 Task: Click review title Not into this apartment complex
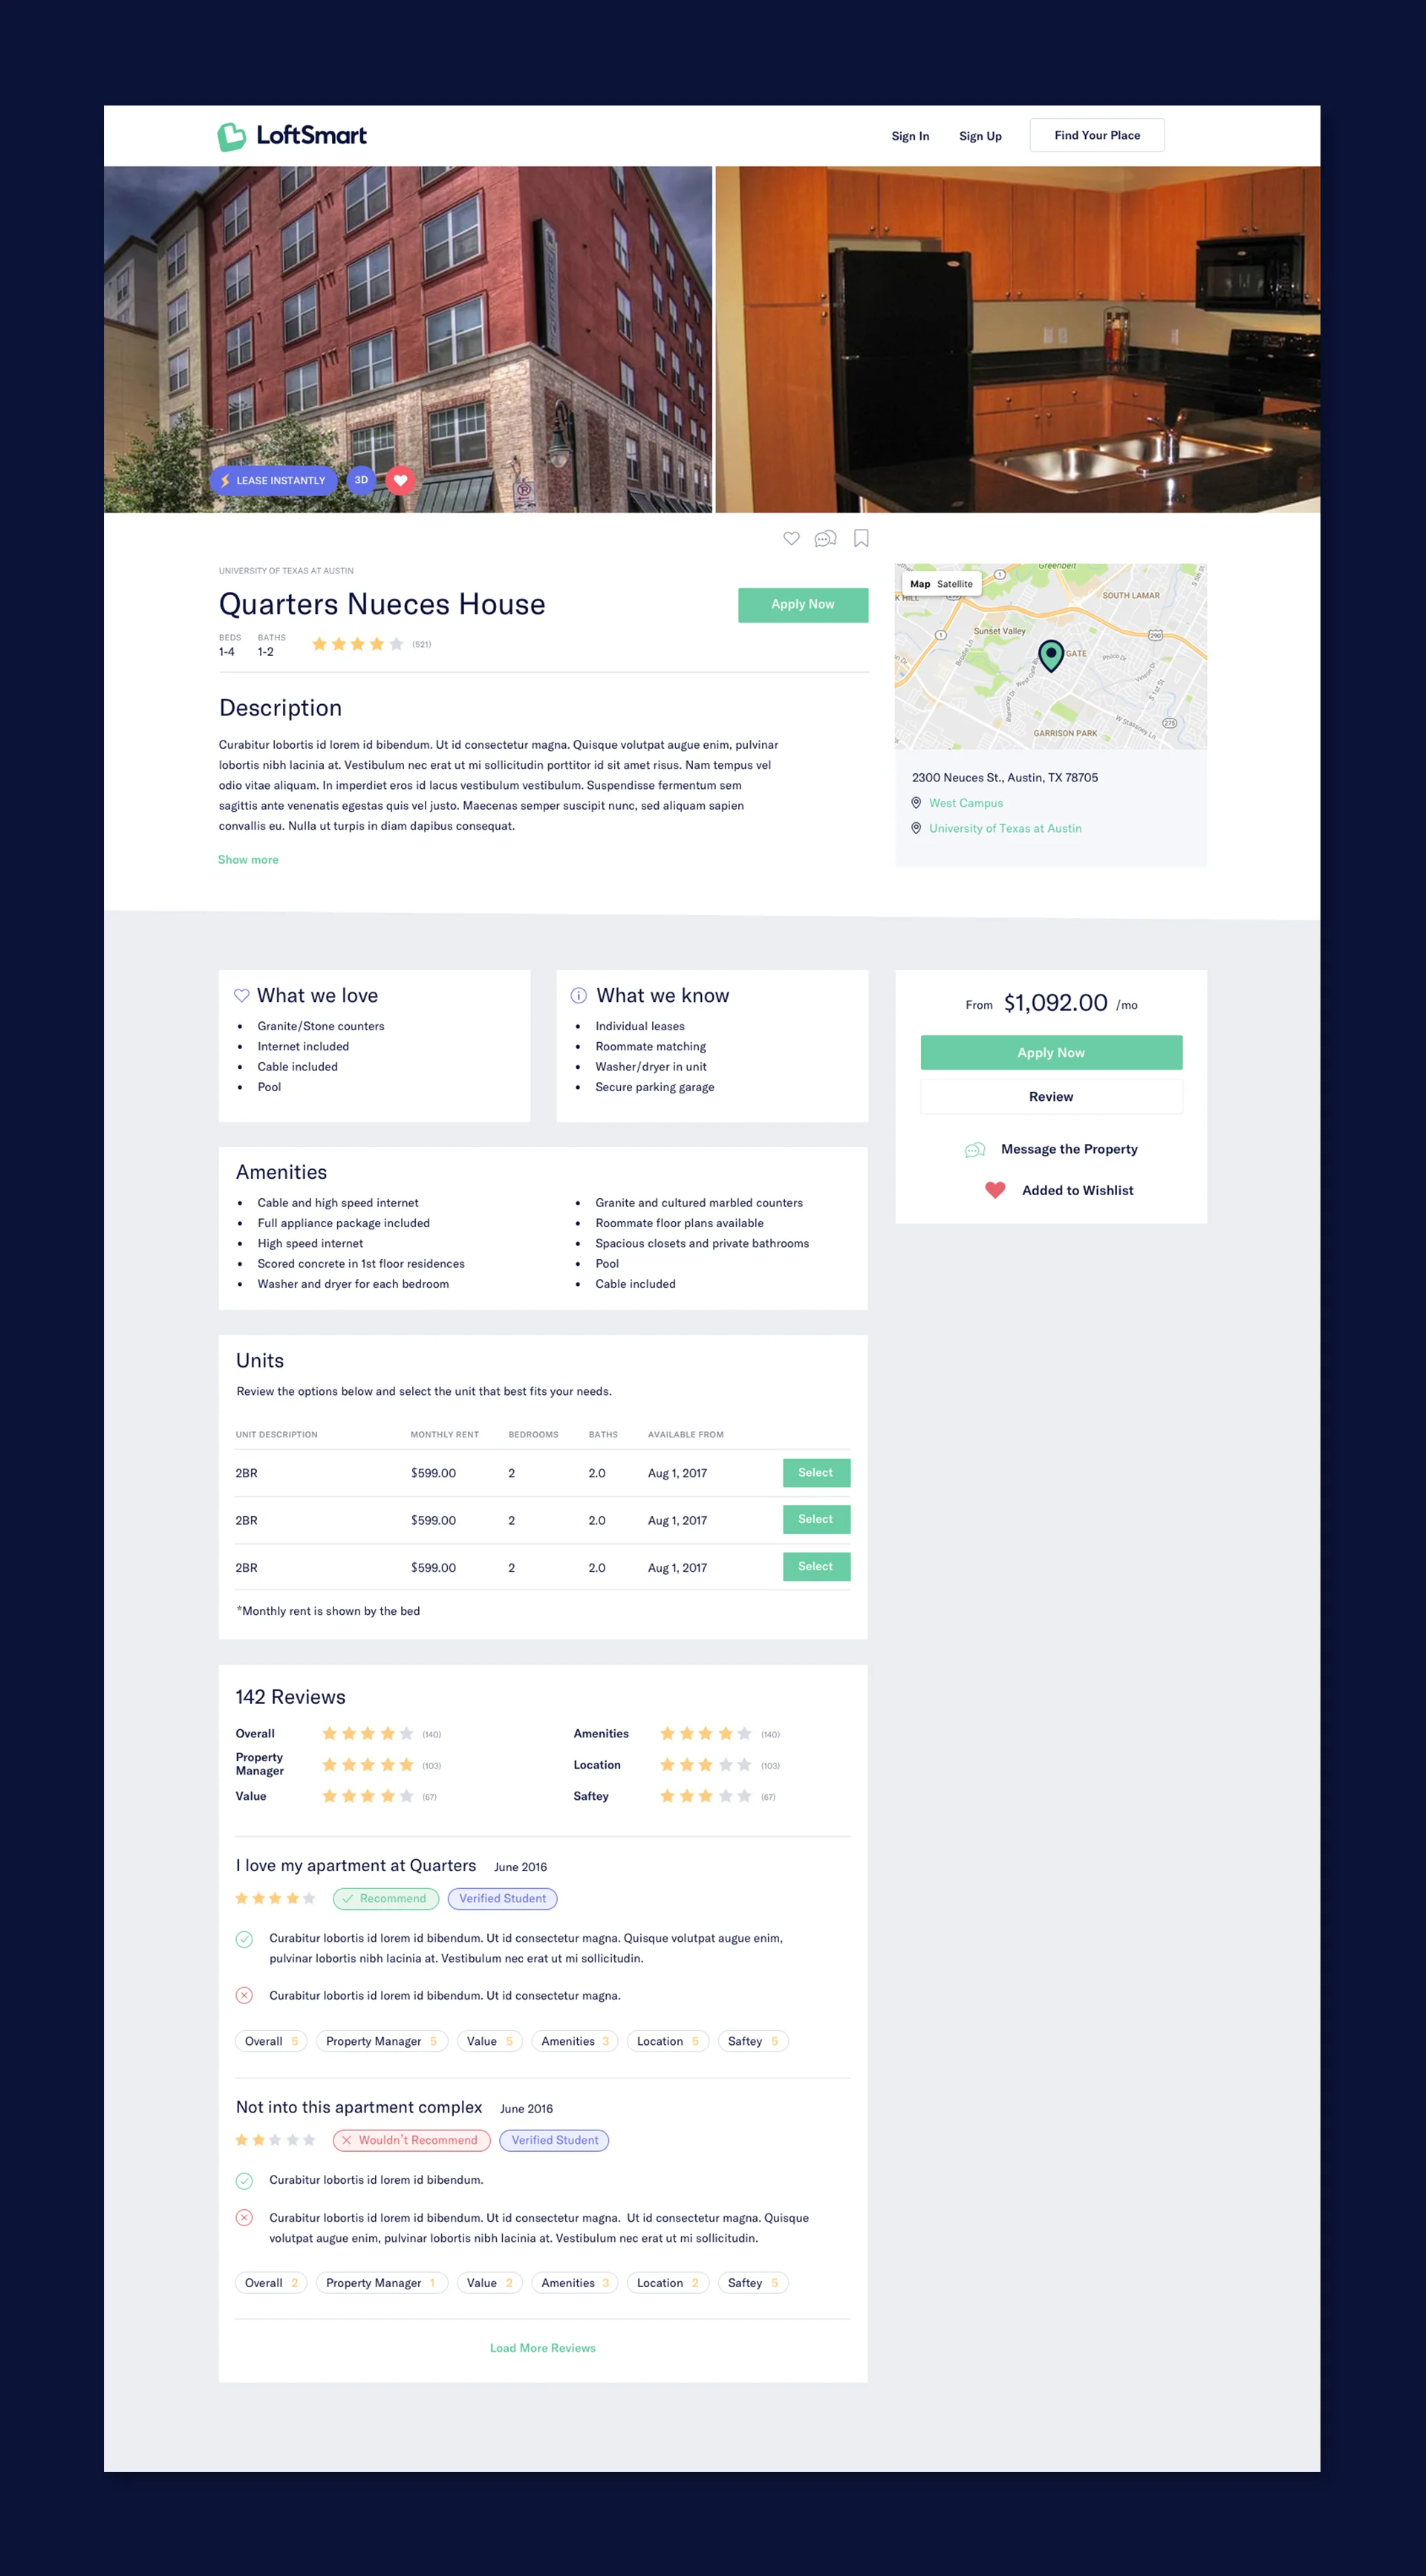[x=359, y=2107]
